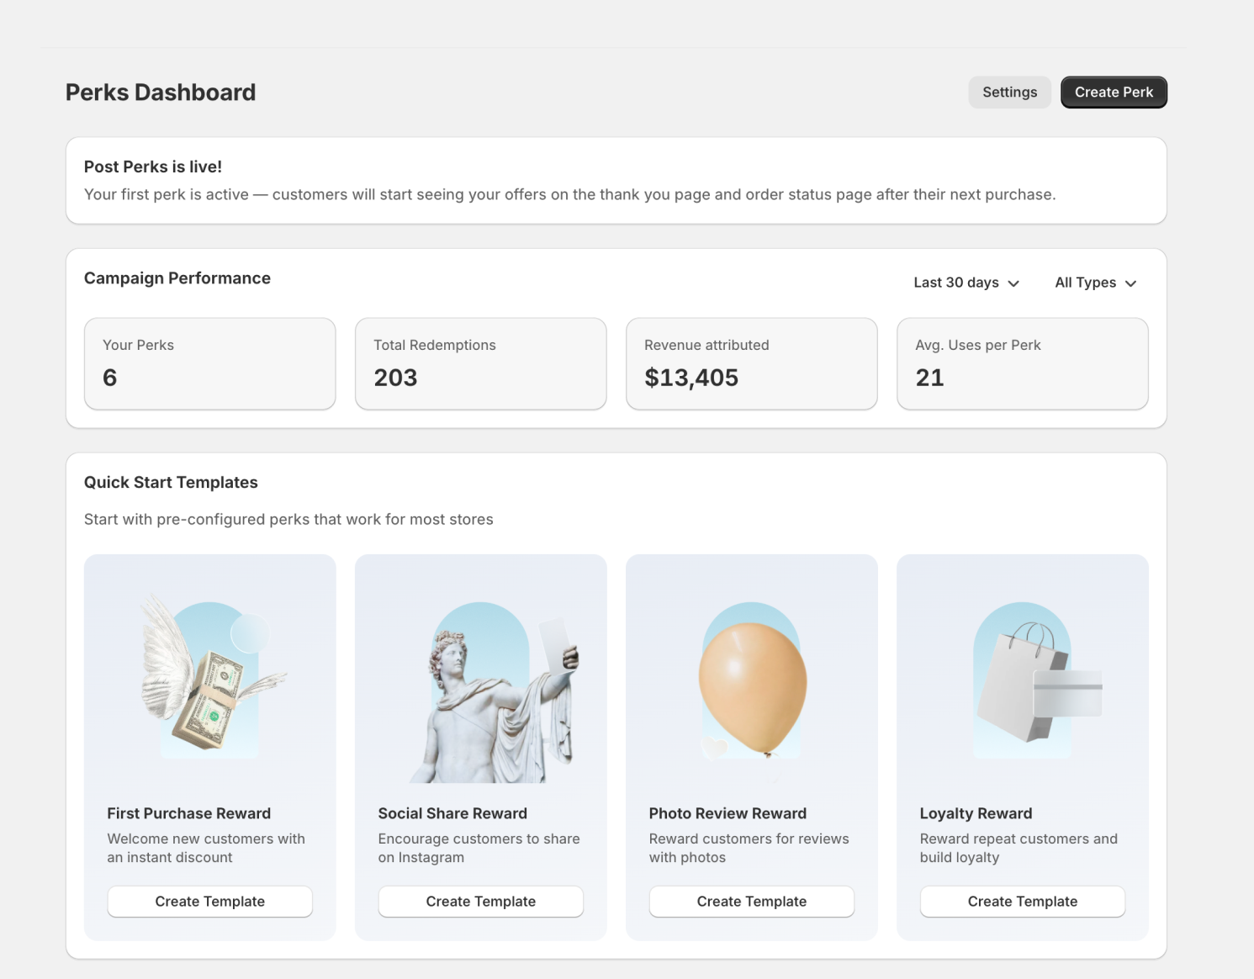The image size is (1254, 979).
Task: Create template for Loyalty Reward
Action: click(x=1023, y=902)
